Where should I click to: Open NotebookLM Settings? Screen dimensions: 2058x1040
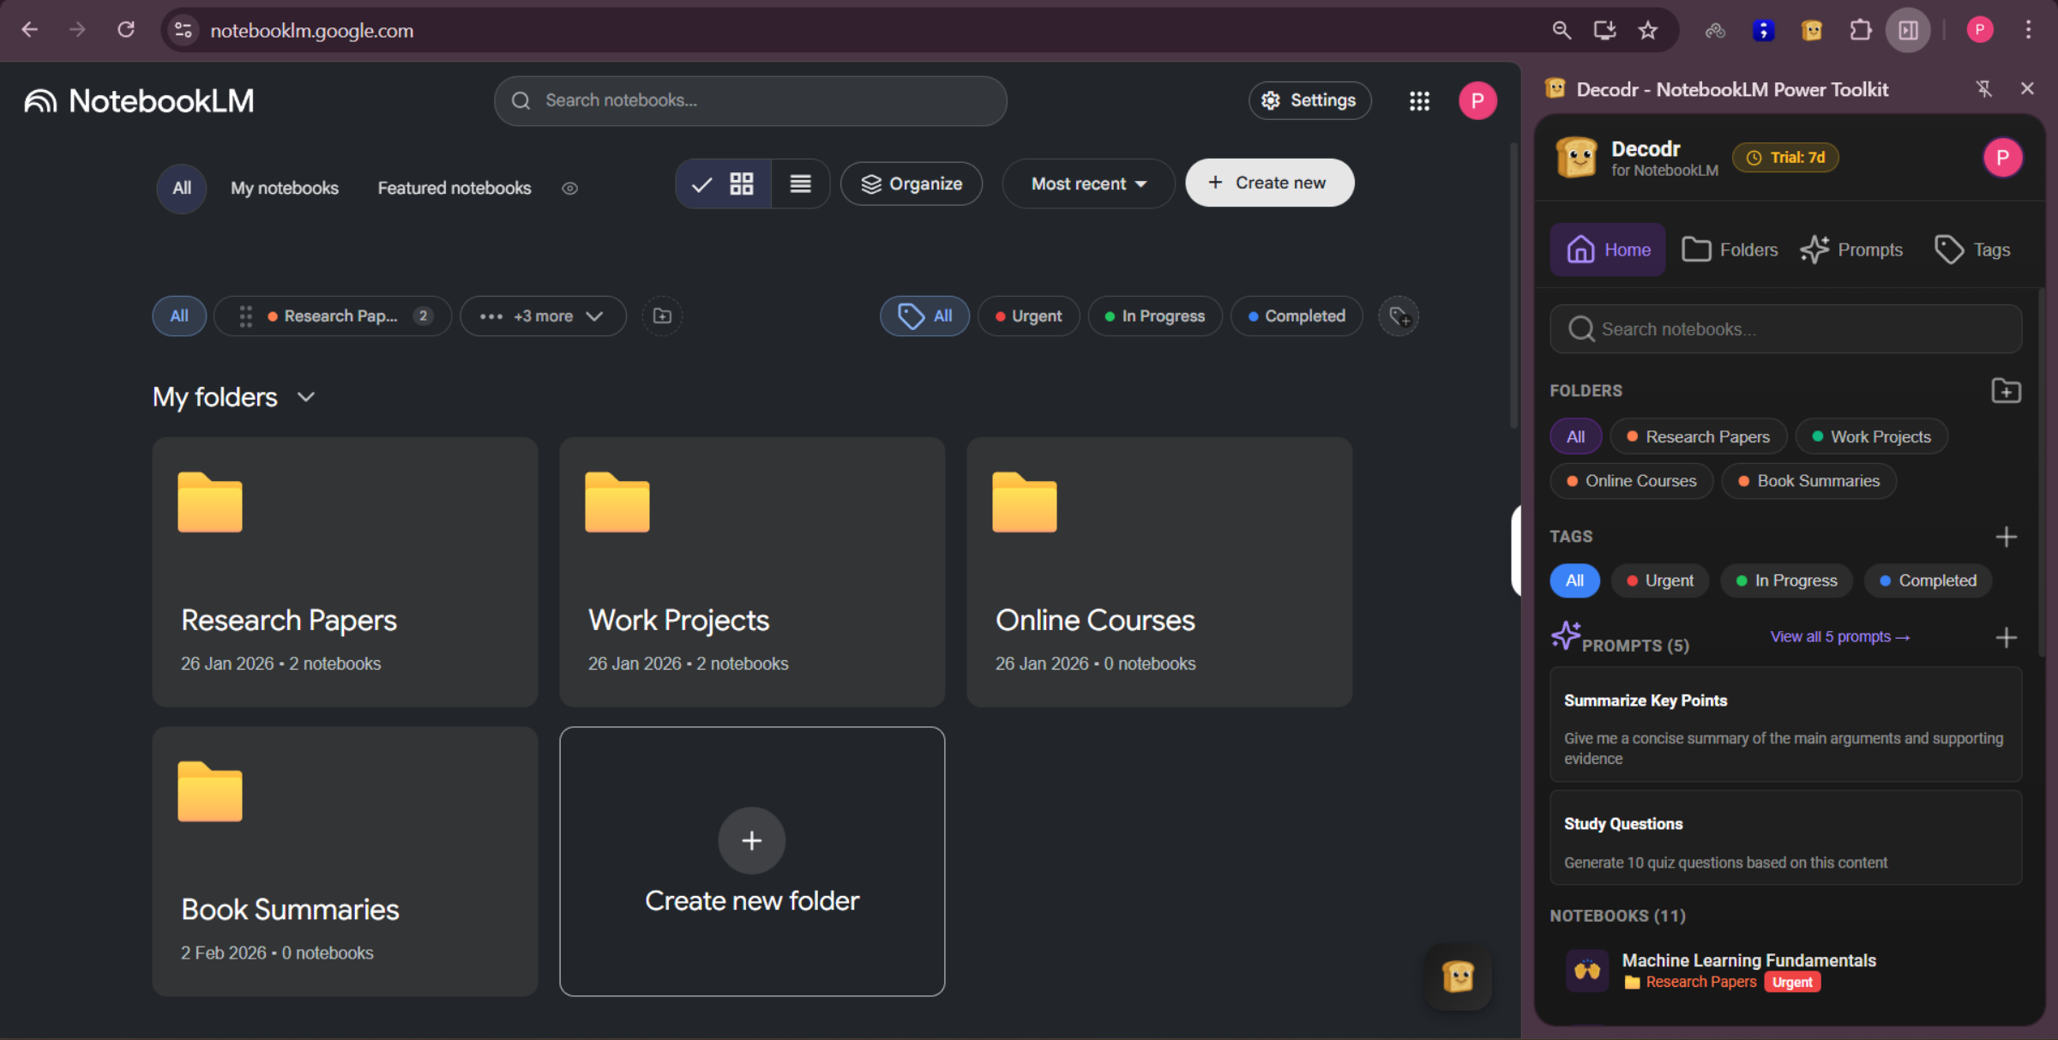[x=1309, y=100]
